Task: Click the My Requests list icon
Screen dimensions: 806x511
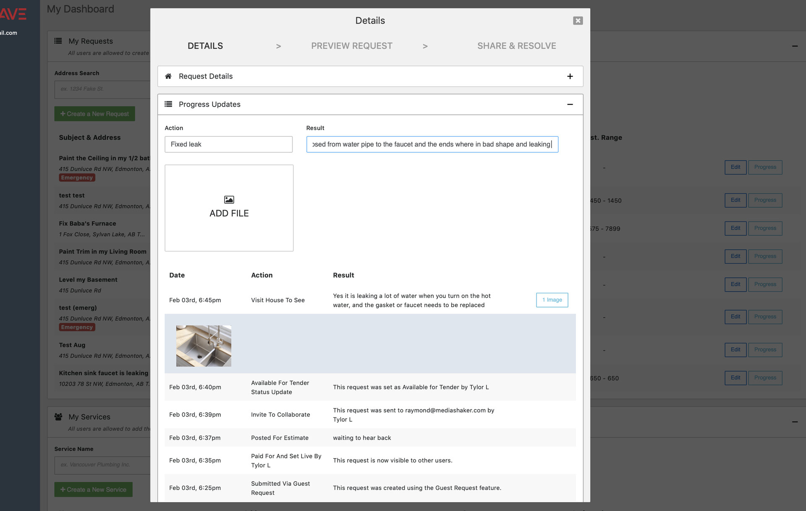Action: (59, 41)
